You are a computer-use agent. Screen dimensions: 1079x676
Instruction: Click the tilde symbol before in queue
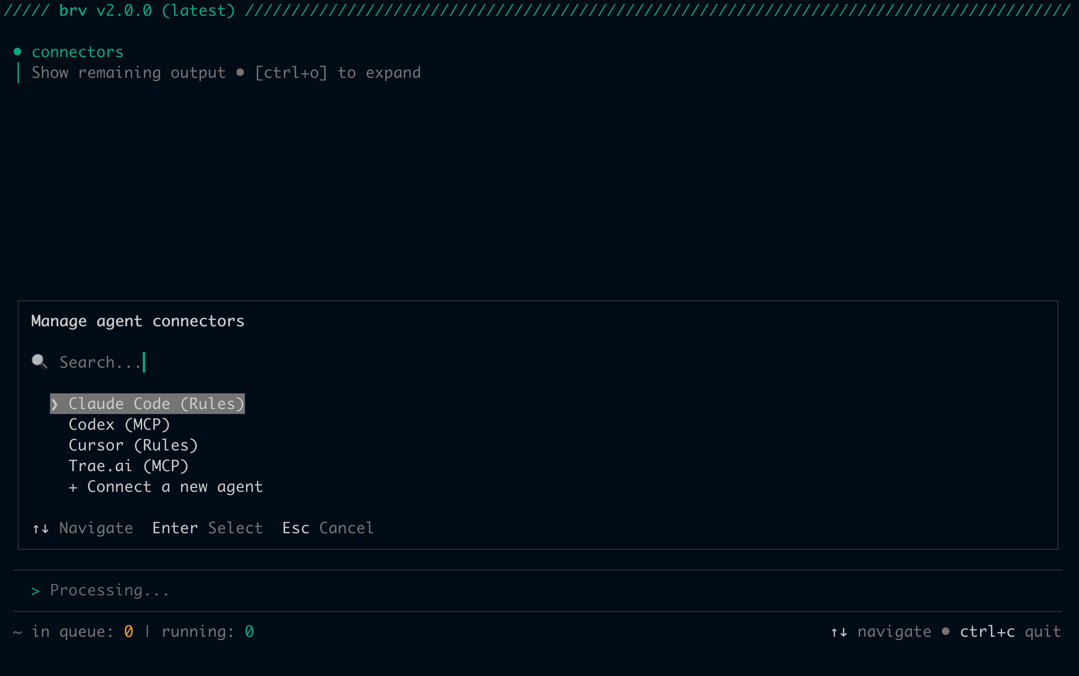point(17,632)
